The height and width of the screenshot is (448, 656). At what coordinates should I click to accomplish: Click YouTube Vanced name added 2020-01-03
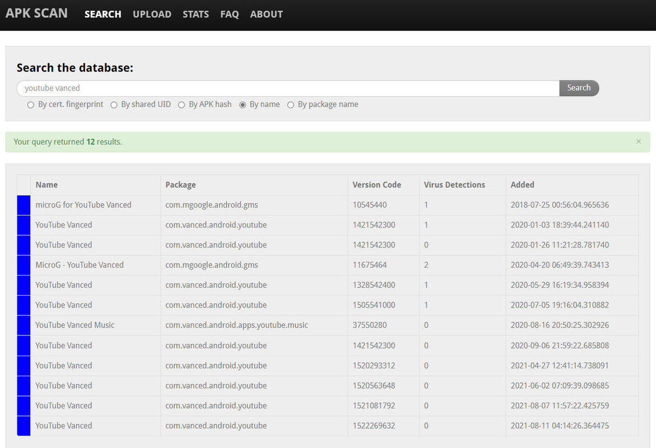(x=63, y=225)
